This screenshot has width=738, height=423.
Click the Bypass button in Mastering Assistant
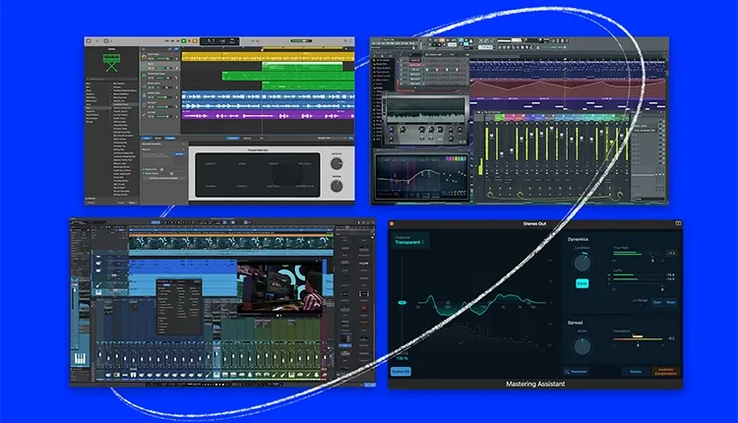(636, 372)
